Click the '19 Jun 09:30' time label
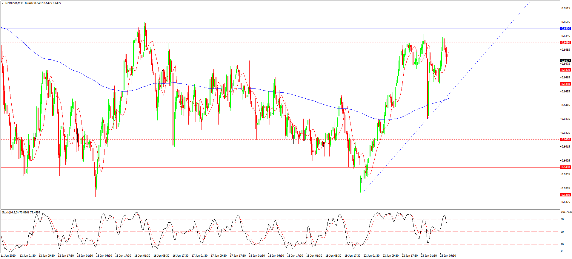The height and width of the screenshot is (259, 572). click(x=333, y=256)
